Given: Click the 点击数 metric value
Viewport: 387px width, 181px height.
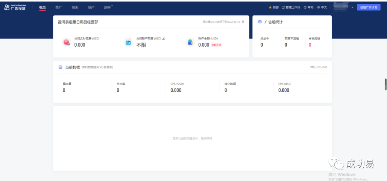Looking at the screenshot, I should (x=118, y=90).
